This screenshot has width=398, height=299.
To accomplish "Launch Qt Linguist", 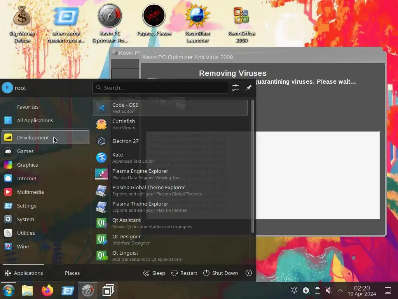I will click(x=170, y=256).
